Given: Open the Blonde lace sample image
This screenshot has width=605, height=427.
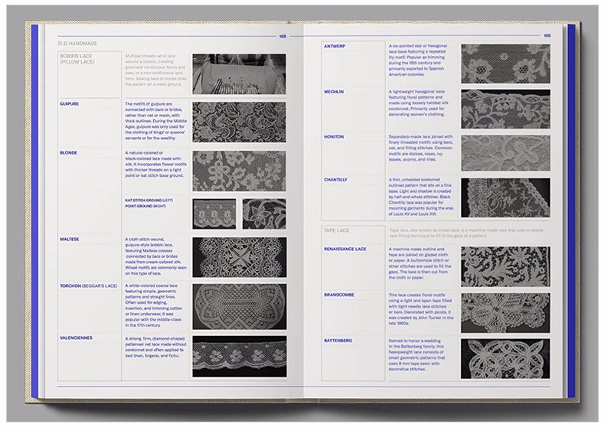Looking at the screenshot, I should (x=239, y=170).
